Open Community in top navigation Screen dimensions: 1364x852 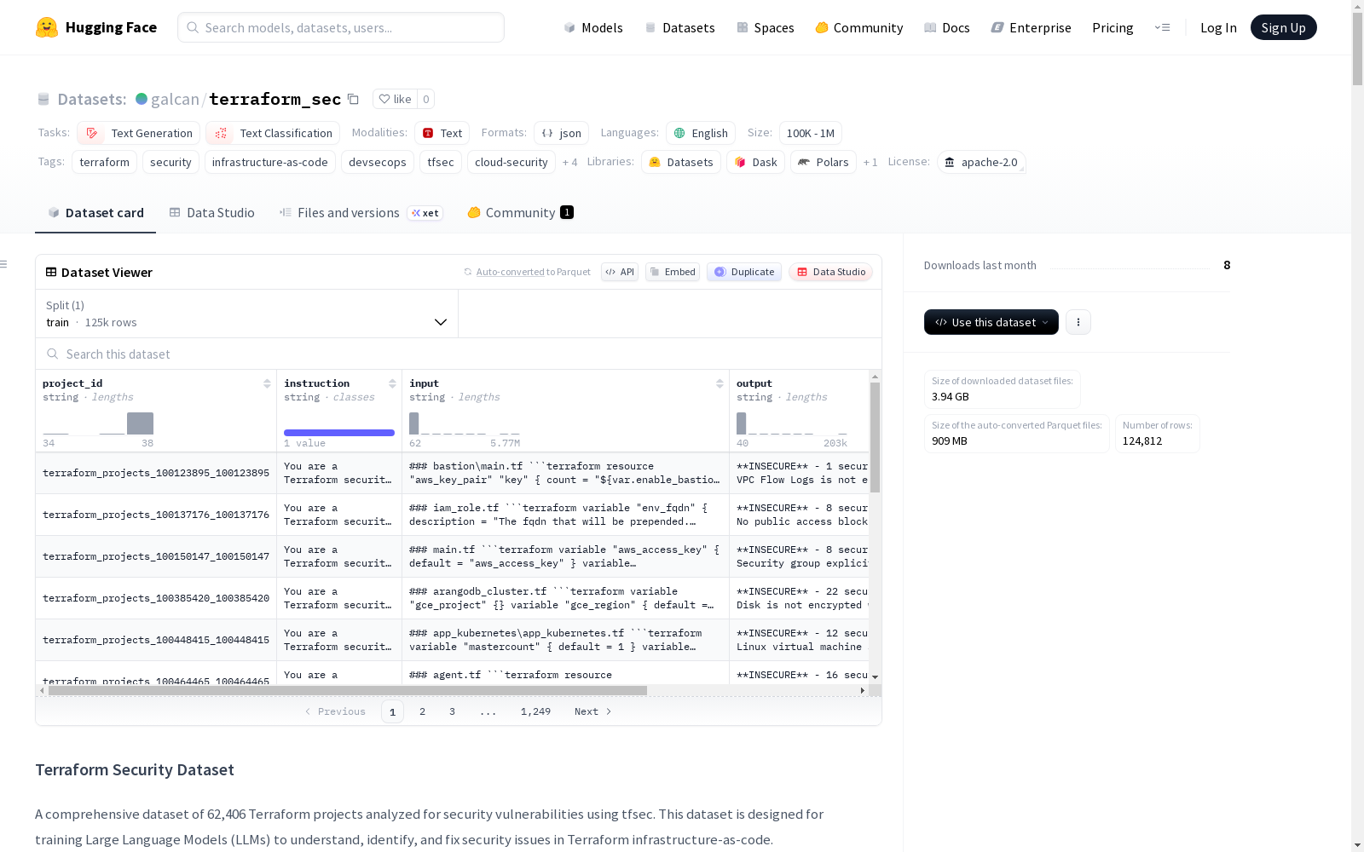pos(859,27)
